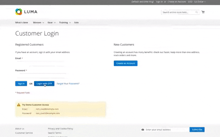Focus the Email input field
Screen dimensions: 220x137
pos(41,64)
